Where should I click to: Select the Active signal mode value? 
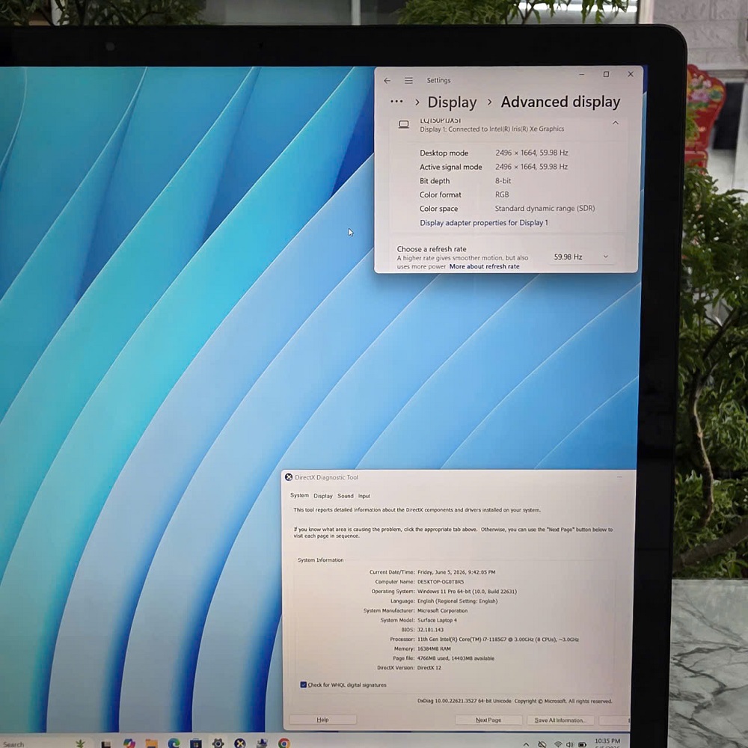[x=531, y=167]
